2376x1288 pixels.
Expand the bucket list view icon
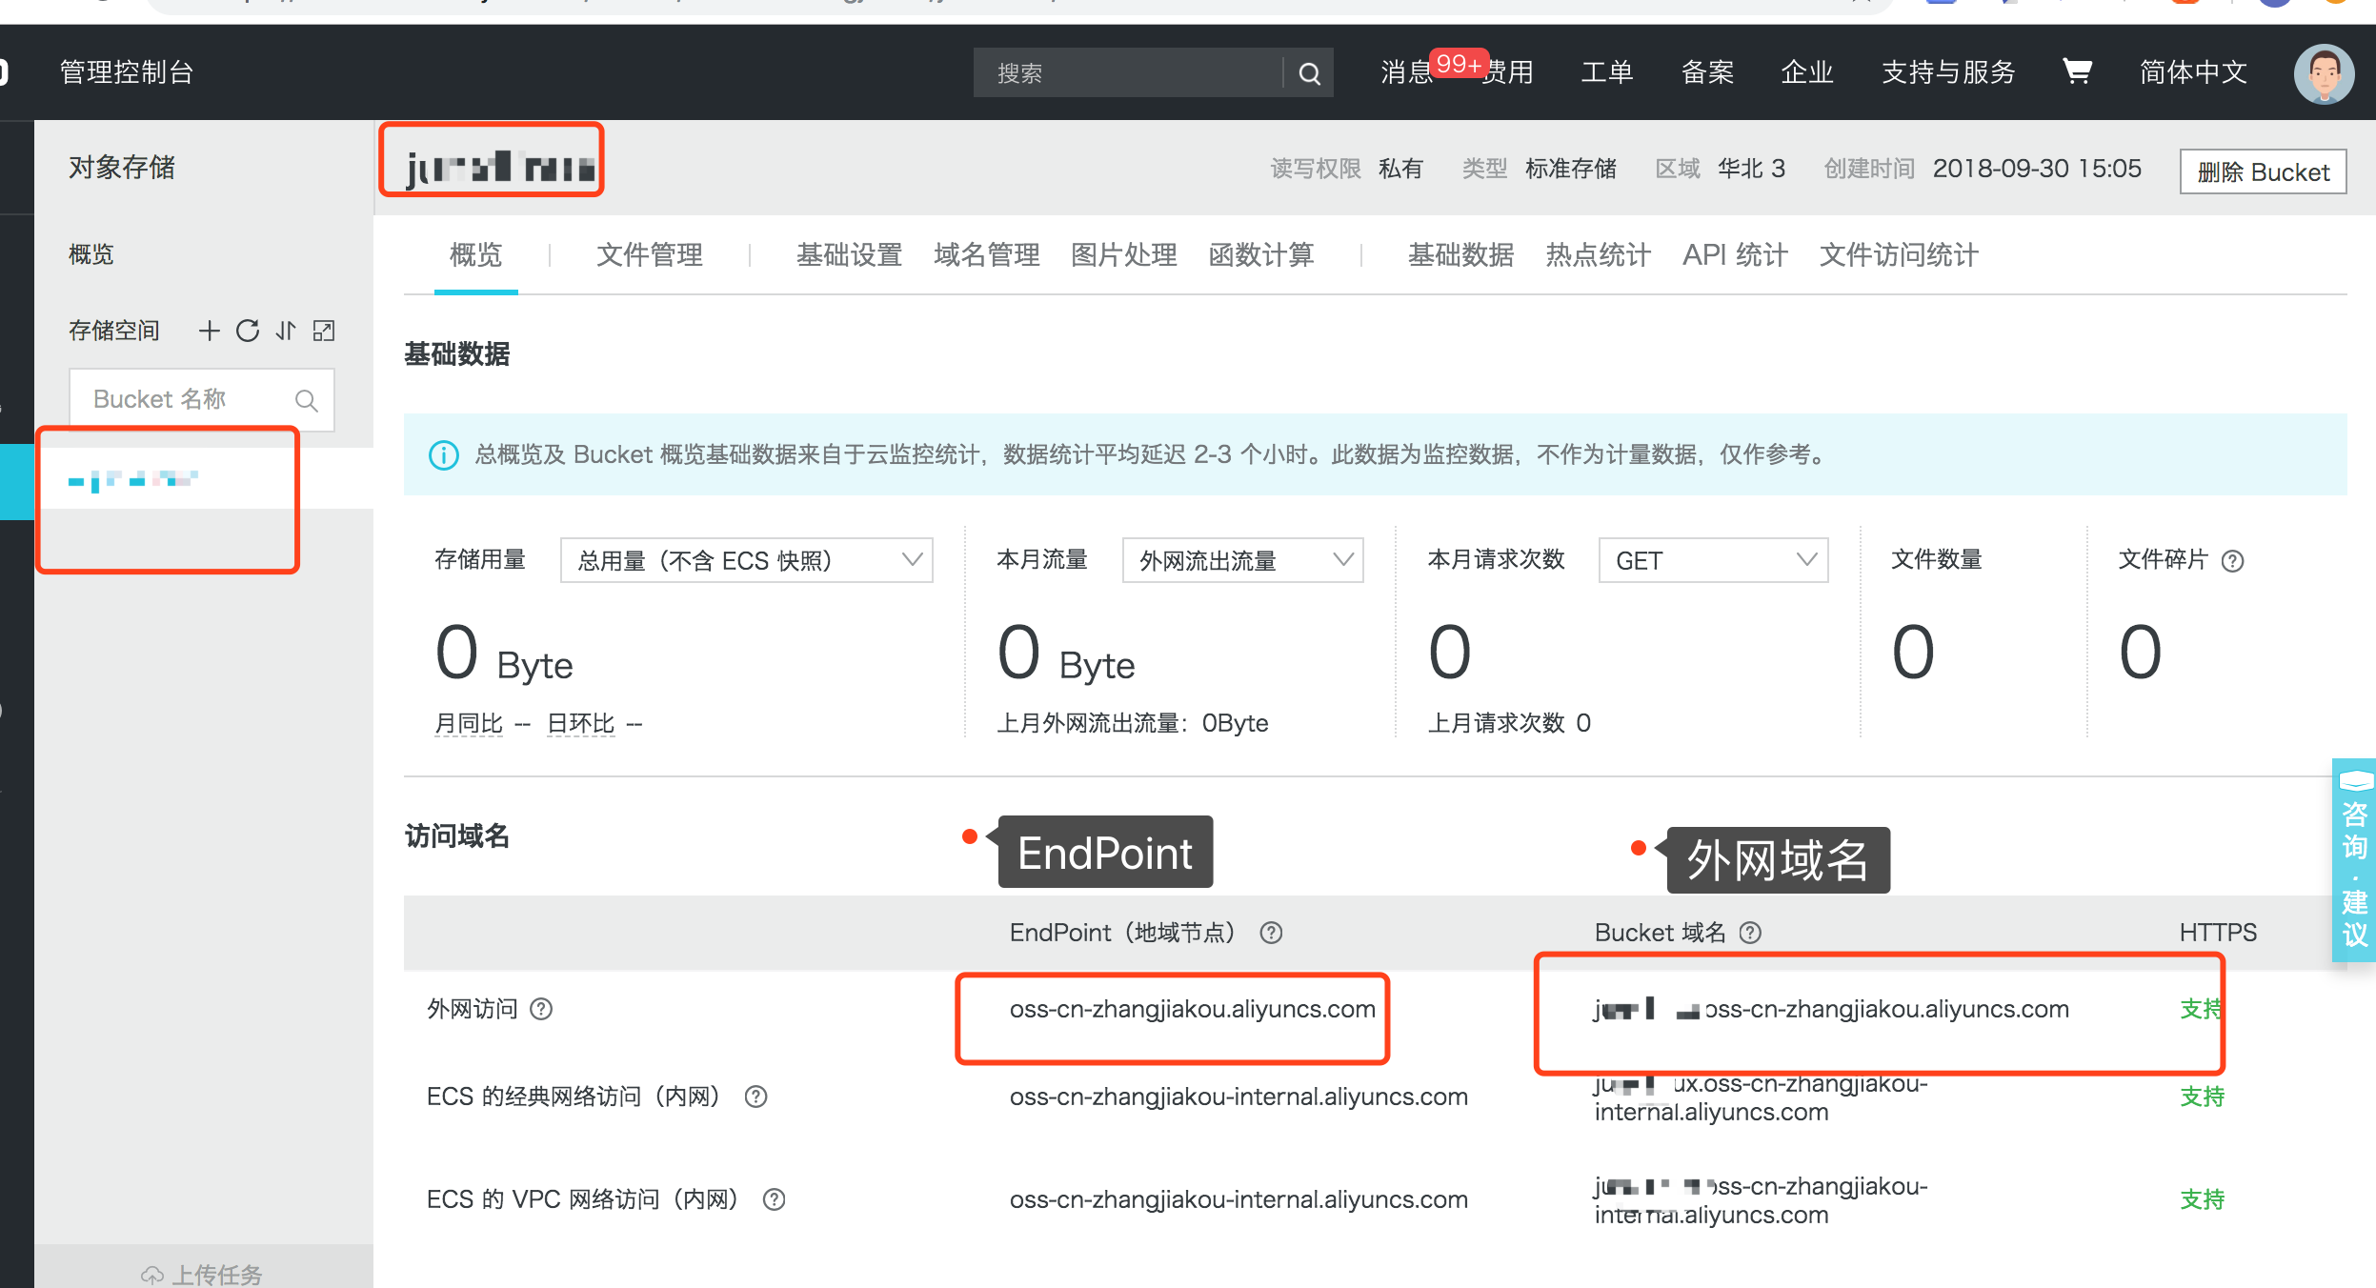324,331
